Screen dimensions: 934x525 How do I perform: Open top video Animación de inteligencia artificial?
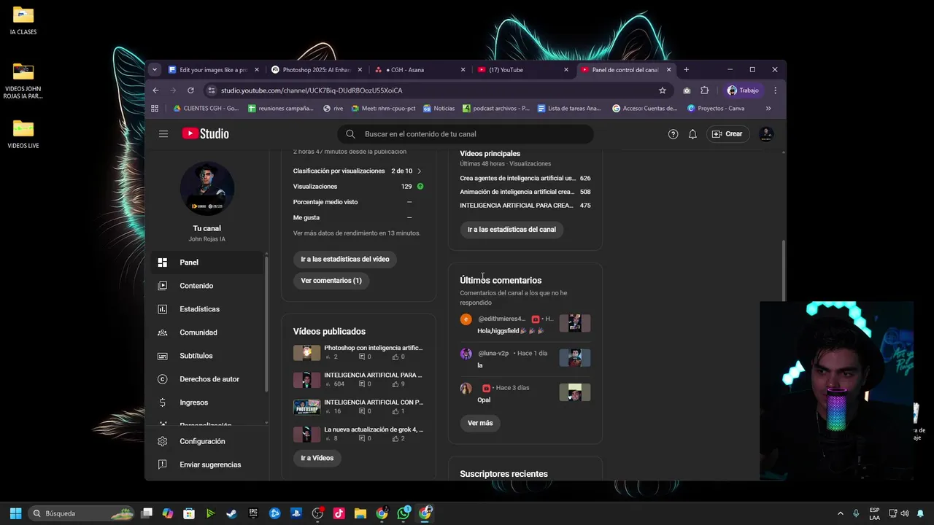(x=517, y=192)
